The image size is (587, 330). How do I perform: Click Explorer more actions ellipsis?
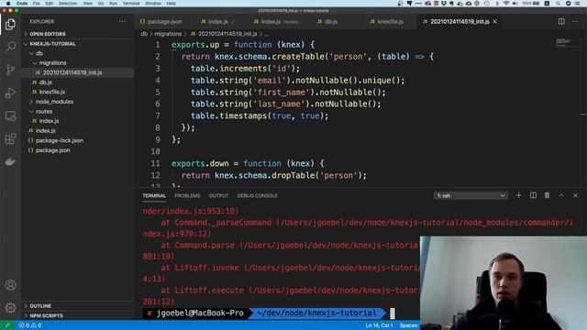click(x=122, y=22)
